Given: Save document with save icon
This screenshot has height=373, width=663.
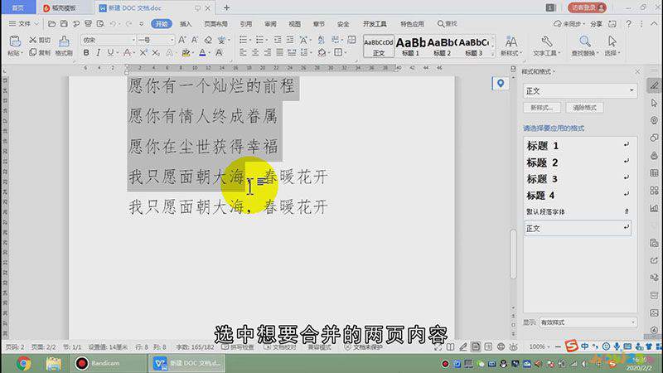Looking at the screenshot, I should pyautogui.click(x=64, y=24).
